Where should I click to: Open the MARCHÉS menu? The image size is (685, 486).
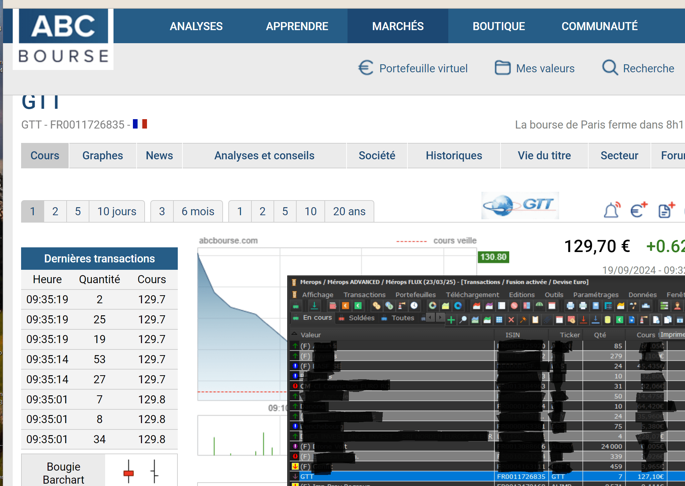(x=398, y=26)
